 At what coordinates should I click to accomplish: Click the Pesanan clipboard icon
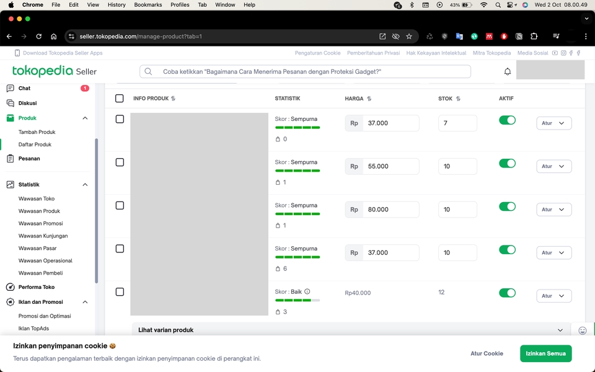(x=11, y=158)
